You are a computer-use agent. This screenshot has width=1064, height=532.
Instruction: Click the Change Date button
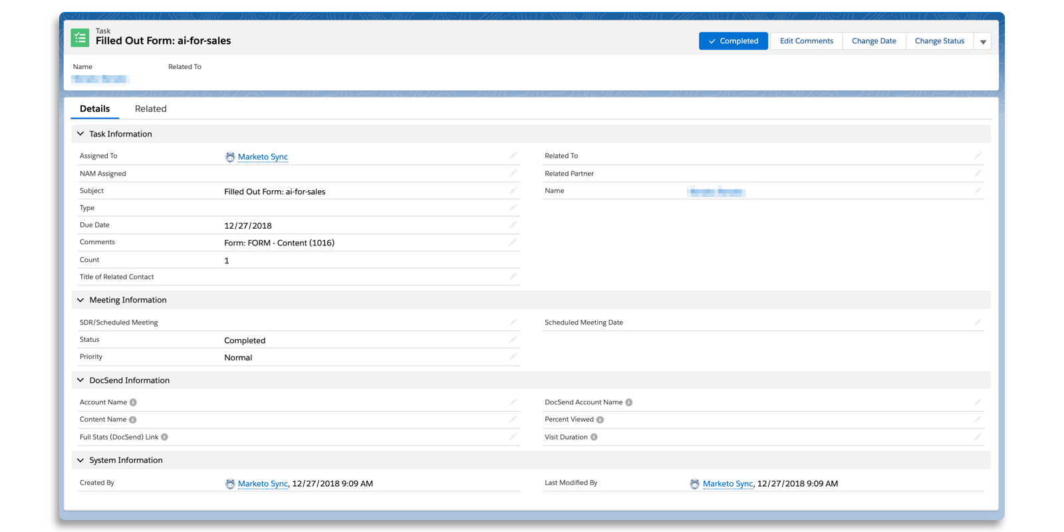pos(874,41)
